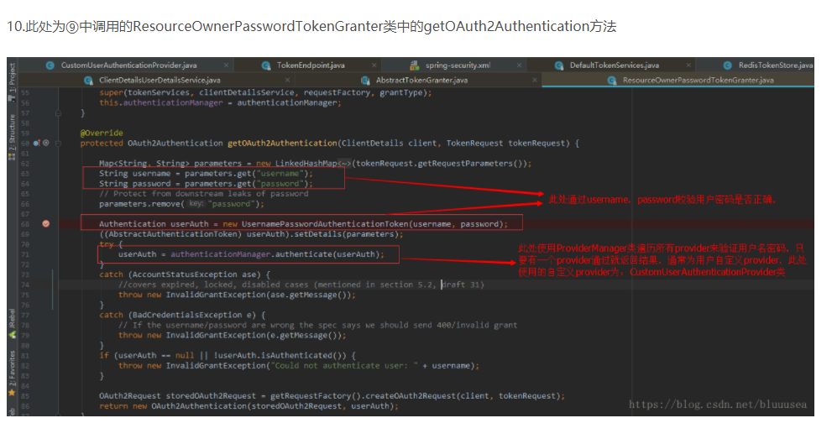Click the @ gutter marker on line 60
This screenshot has width=832, height=439.
tap(45, 144)
